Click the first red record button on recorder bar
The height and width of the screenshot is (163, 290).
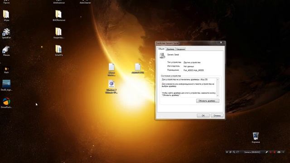pyautogui.click(x=271, y=152)
